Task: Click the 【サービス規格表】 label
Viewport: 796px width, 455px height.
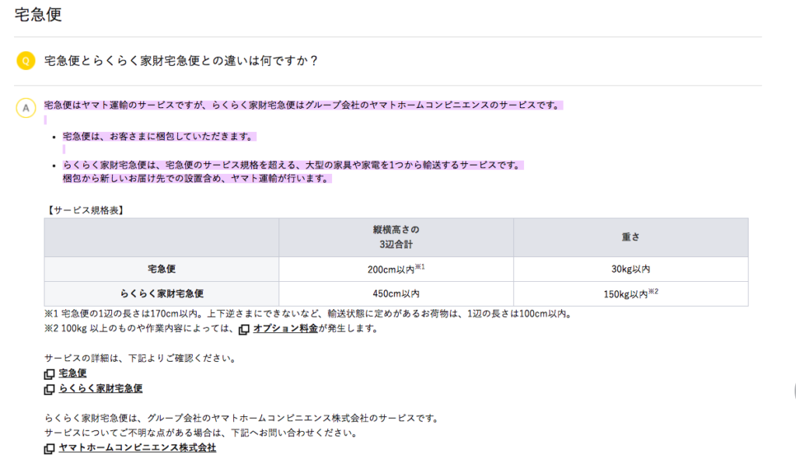Action: pos(84,210)
